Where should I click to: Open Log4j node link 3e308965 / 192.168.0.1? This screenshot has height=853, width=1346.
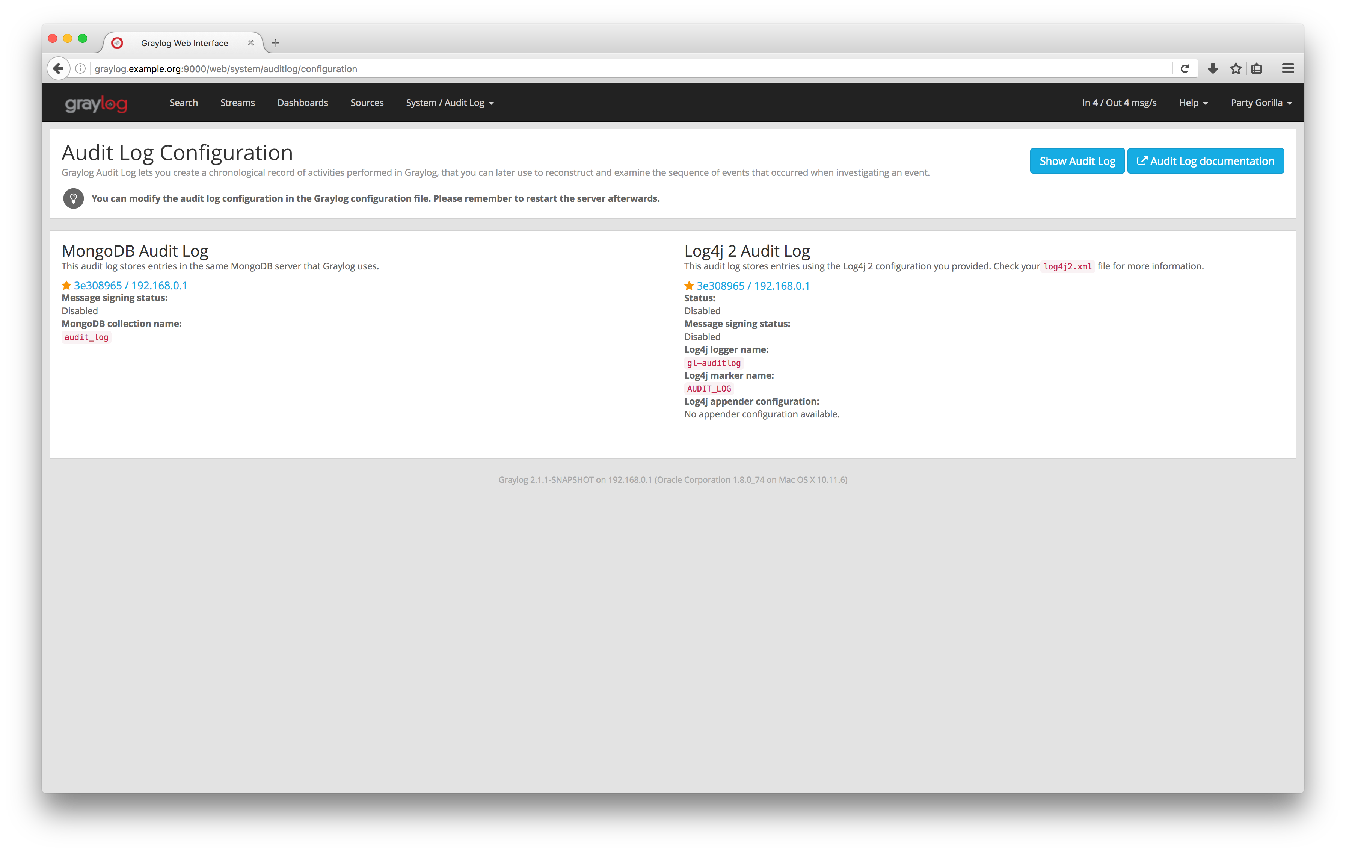(753, 286)
